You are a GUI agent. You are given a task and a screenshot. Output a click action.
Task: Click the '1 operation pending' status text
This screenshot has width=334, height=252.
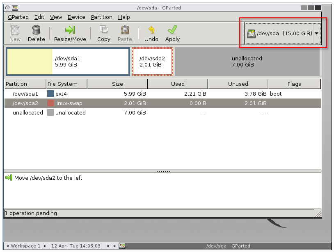click(x=31, y=213)
